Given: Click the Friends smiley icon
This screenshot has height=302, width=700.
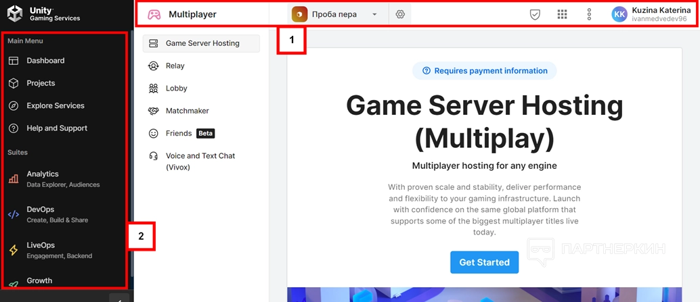Looking at the screenshot, I should pos(154,133).
